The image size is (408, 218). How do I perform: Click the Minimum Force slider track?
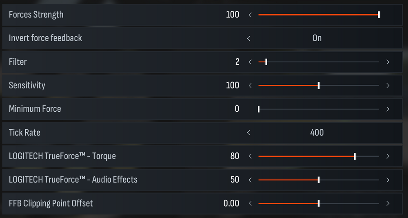pyautogui.click(x=318, y=109)
